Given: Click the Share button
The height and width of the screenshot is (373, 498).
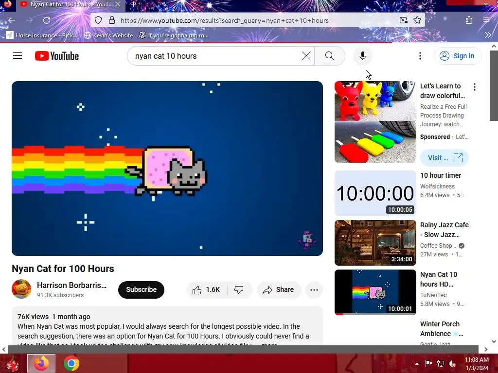Looking at the screenshot, I should [279, 289].
